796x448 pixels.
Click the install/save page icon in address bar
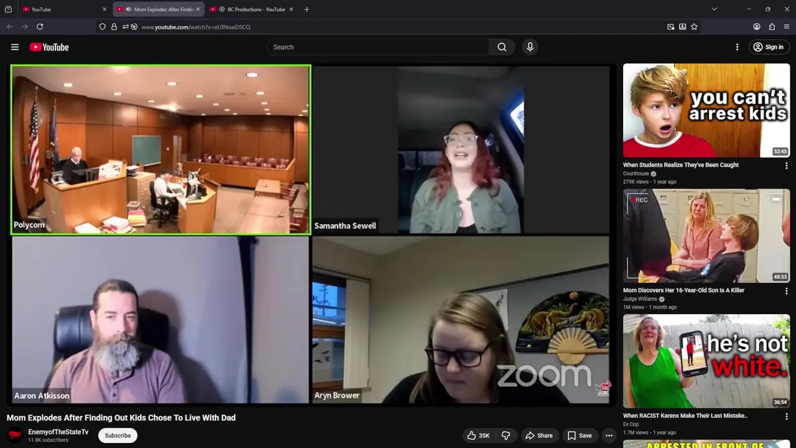point(682,27)
